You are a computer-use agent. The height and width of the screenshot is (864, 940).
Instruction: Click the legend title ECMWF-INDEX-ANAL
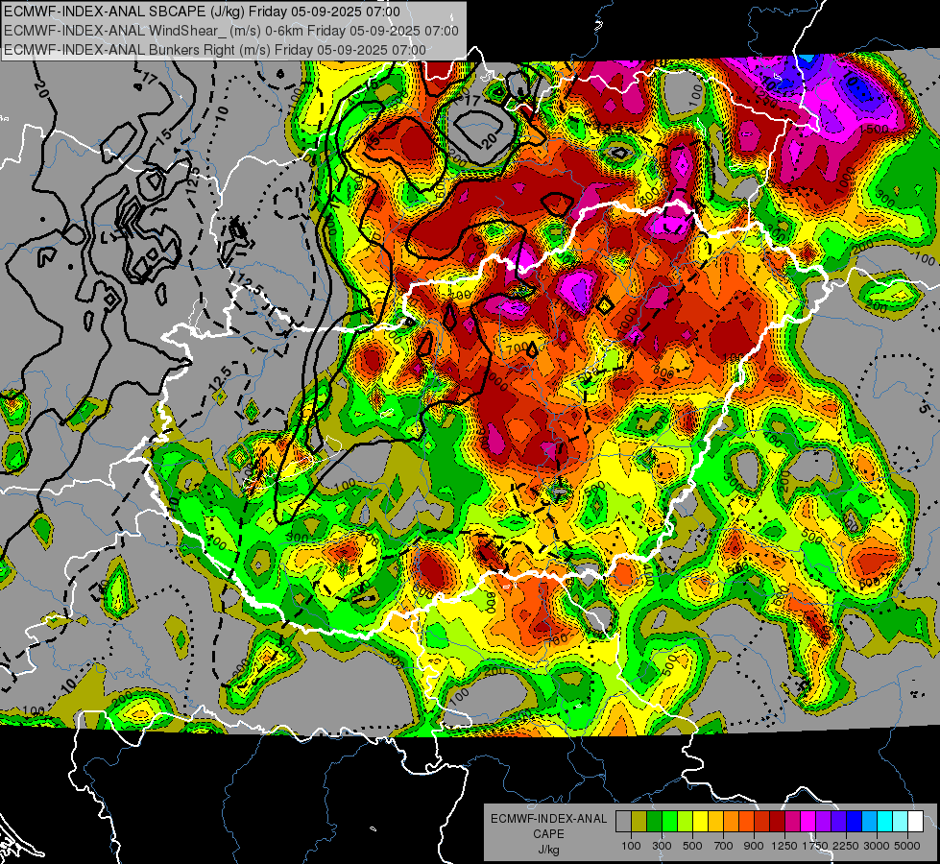click(x=549, y=819)
